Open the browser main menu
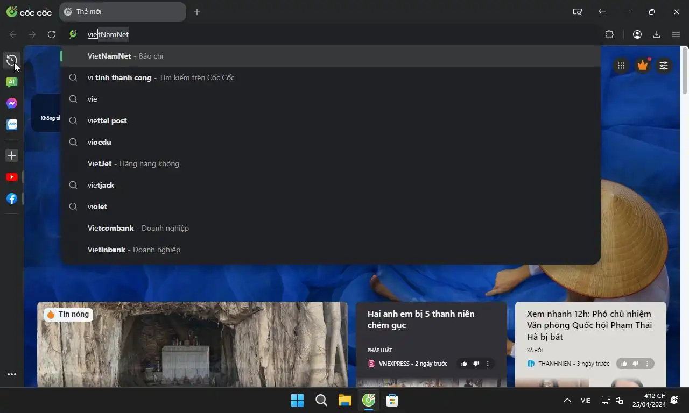This screenshot has width=689, height=413. click(x=676, y=34)
